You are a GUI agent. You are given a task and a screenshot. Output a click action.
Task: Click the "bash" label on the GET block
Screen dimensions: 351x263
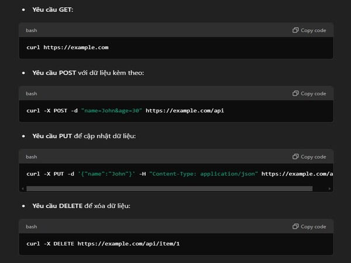pyautogui.click(x=31, y=30)
